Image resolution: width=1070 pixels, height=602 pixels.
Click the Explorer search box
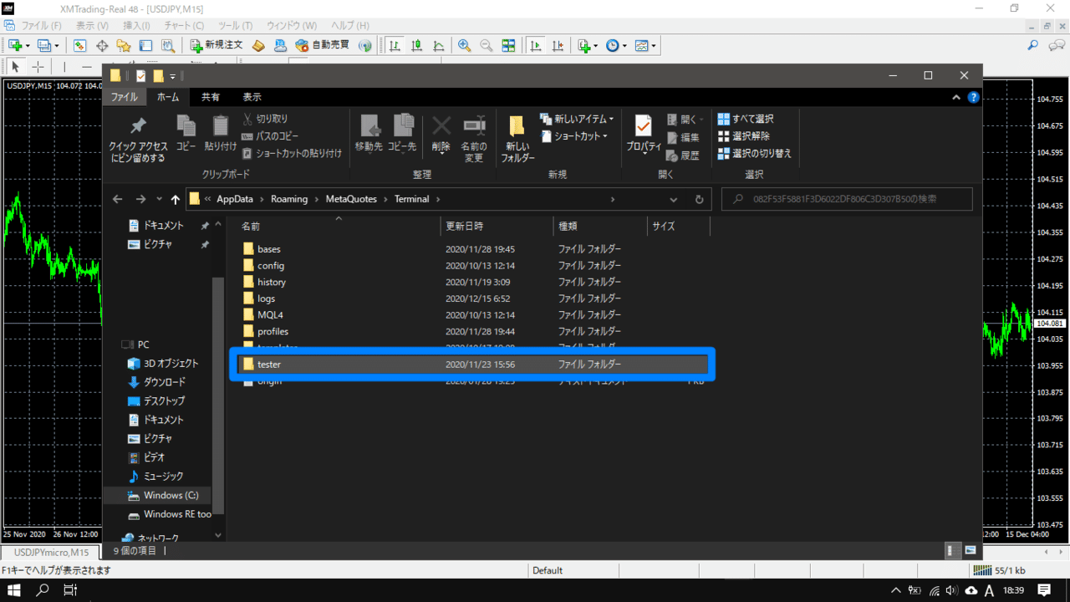click(847, 199)
